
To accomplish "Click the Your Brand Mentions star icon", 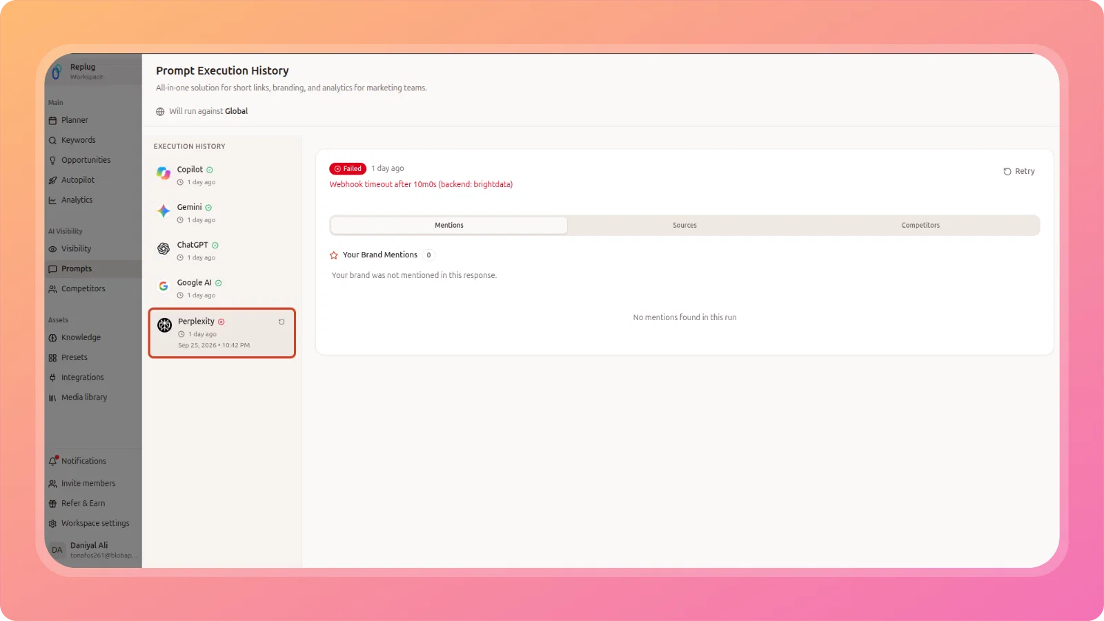I will [x=334, y=255].
